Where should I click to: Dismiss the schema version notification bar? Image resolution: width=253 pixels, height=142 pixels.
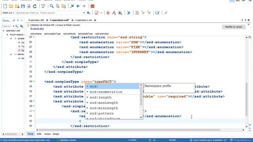point(249,24)
